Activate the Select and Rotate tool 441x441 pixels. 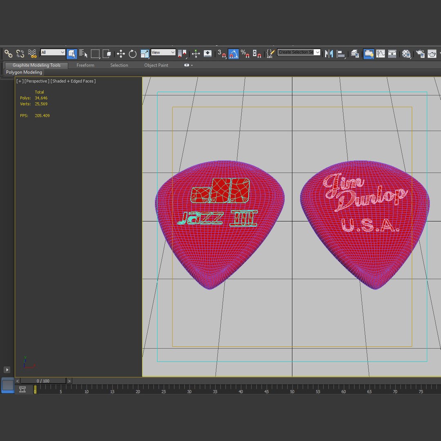pyautogui.click(x=132, y=53)
